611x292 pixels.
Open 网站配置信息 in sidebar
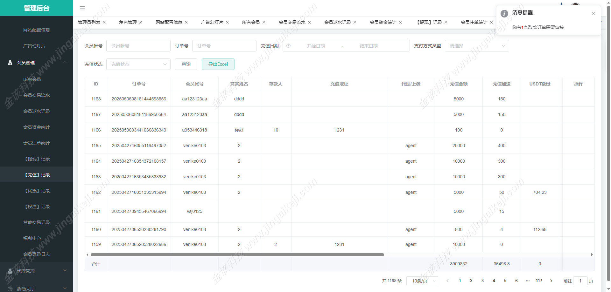37,30
